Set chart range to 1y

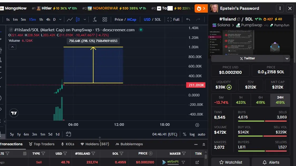(x=19, y=134)
